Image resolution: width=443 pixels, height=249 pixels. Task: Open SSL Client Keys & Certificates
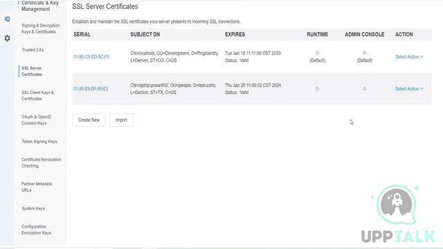pyautogui.click(x=37, y=95)
